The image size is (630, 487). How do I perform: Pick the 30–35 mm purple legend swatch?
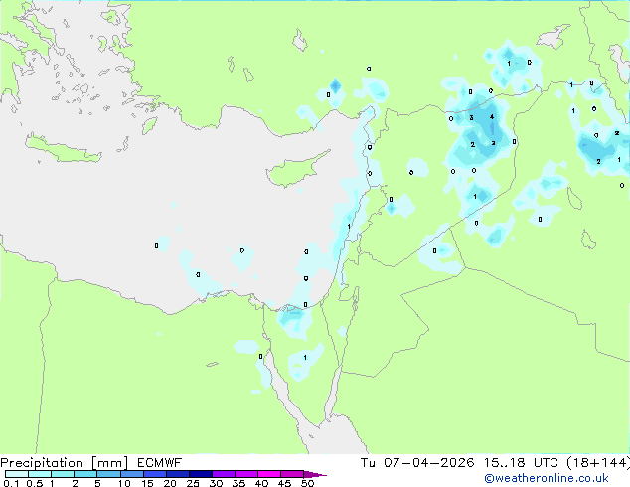click(223, 474)
